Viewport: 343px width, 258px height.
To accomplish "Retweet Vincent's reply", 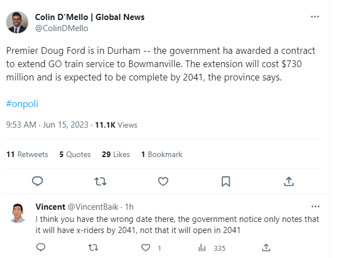I will (93, 247).
